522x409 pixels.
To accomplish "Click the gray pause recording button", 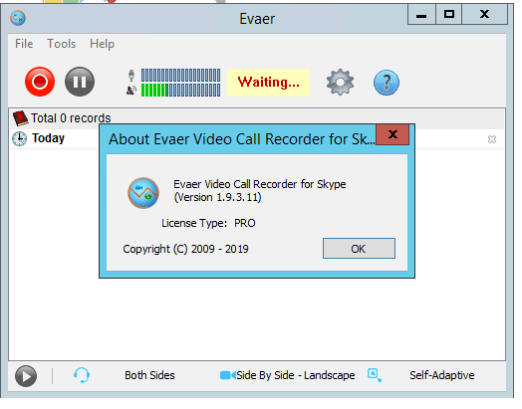I will pyautogui.click(x=80, y=82).
